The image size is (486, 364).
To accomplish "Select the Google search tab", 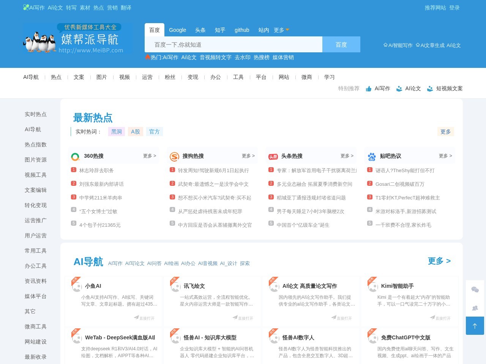I will pyautogui.click(x=178, y=30).
